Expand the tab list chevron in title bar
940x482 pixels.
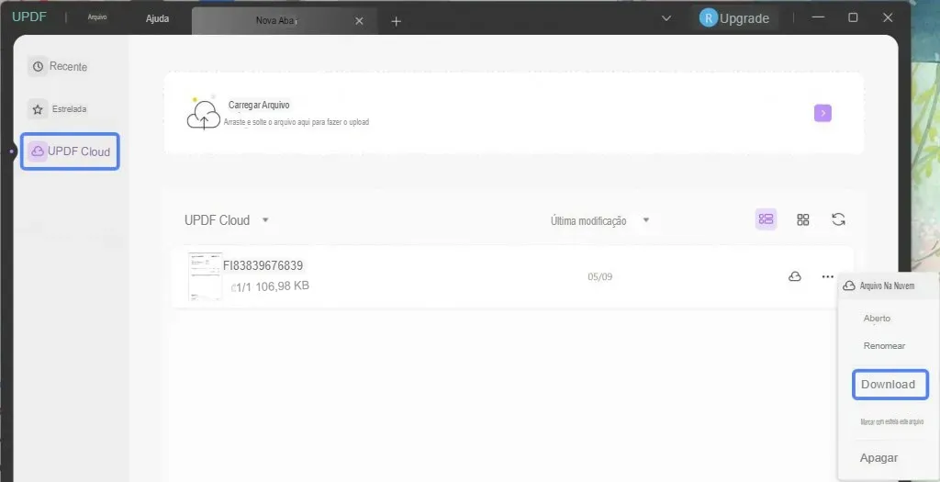click(x=666, y=18)
